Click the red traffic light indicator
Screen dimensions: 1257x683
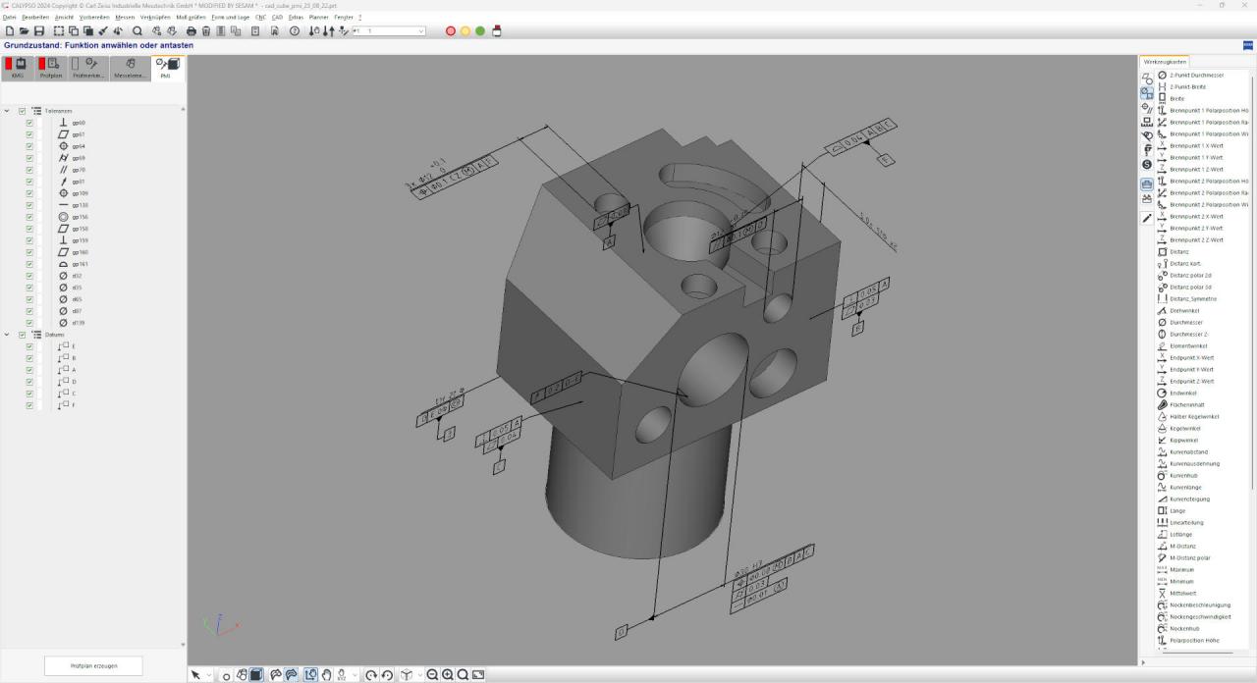tap(451, 31)
